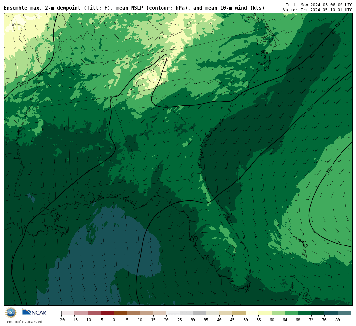Click the dark teal swatch between 76 and 80

tap(331, 313)
